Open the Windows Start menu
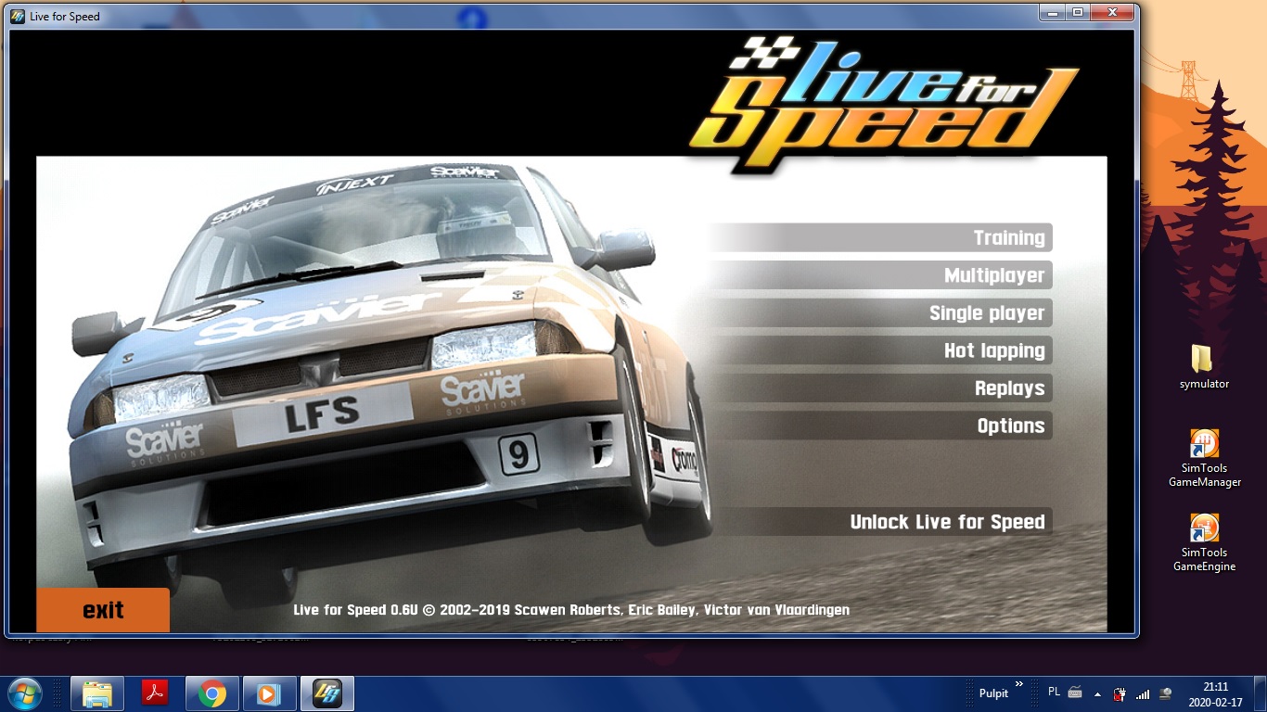The image size is (1267, 712). 24,693
